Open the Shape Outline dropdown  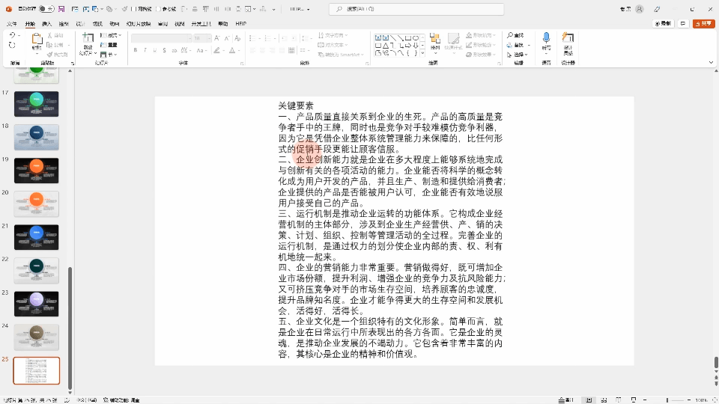point(481,45)
